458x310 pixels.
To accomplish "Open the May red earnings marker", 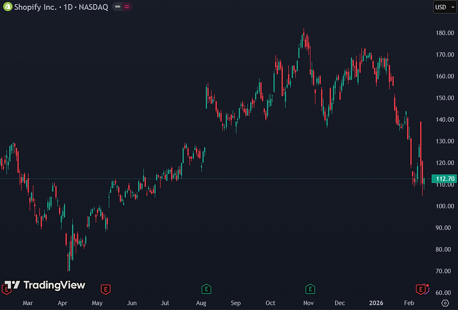I will 106,289.
